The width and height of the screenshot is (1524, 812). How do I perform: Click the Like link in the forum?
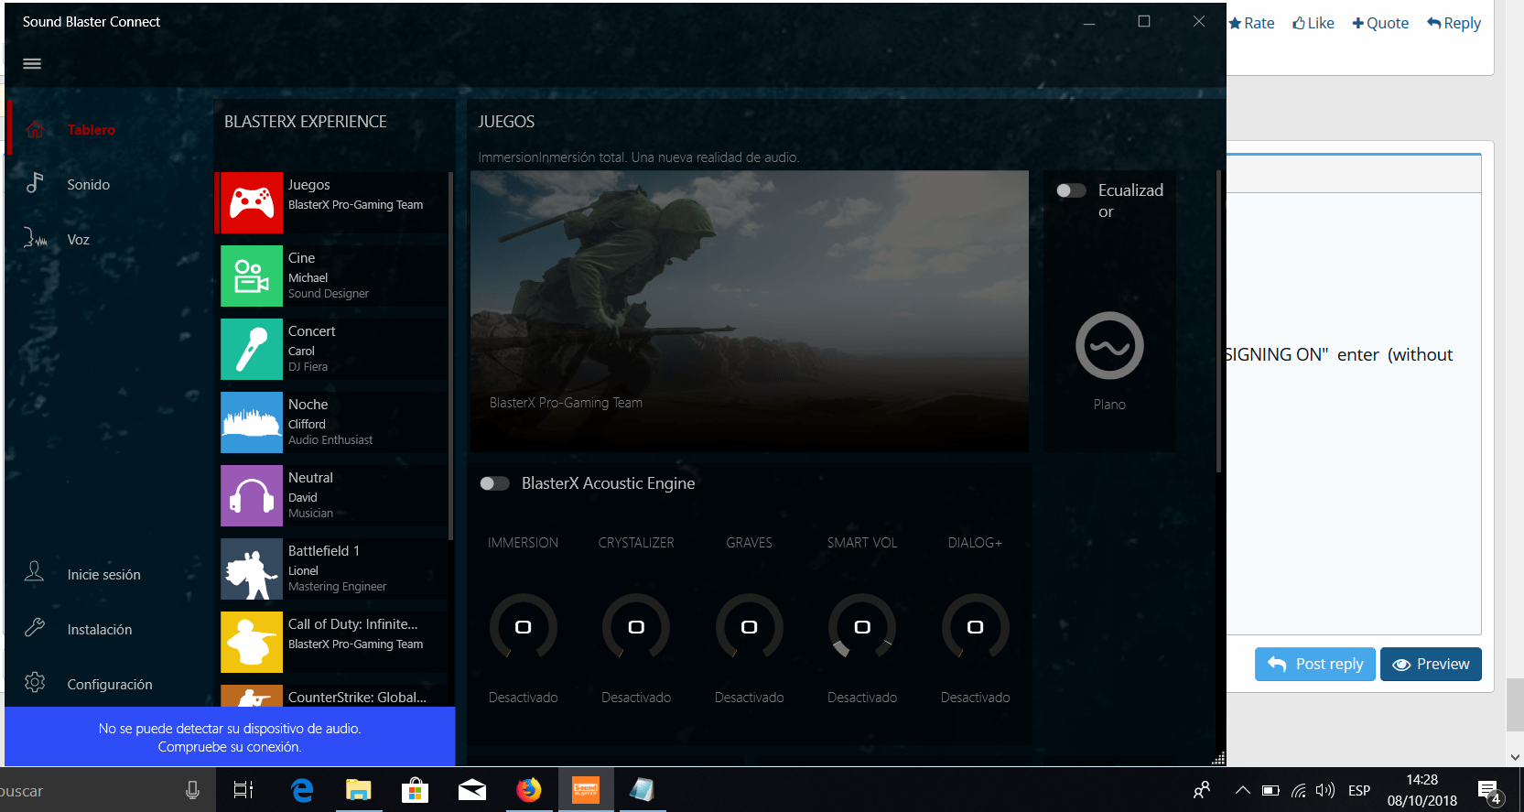point(1313,23)
